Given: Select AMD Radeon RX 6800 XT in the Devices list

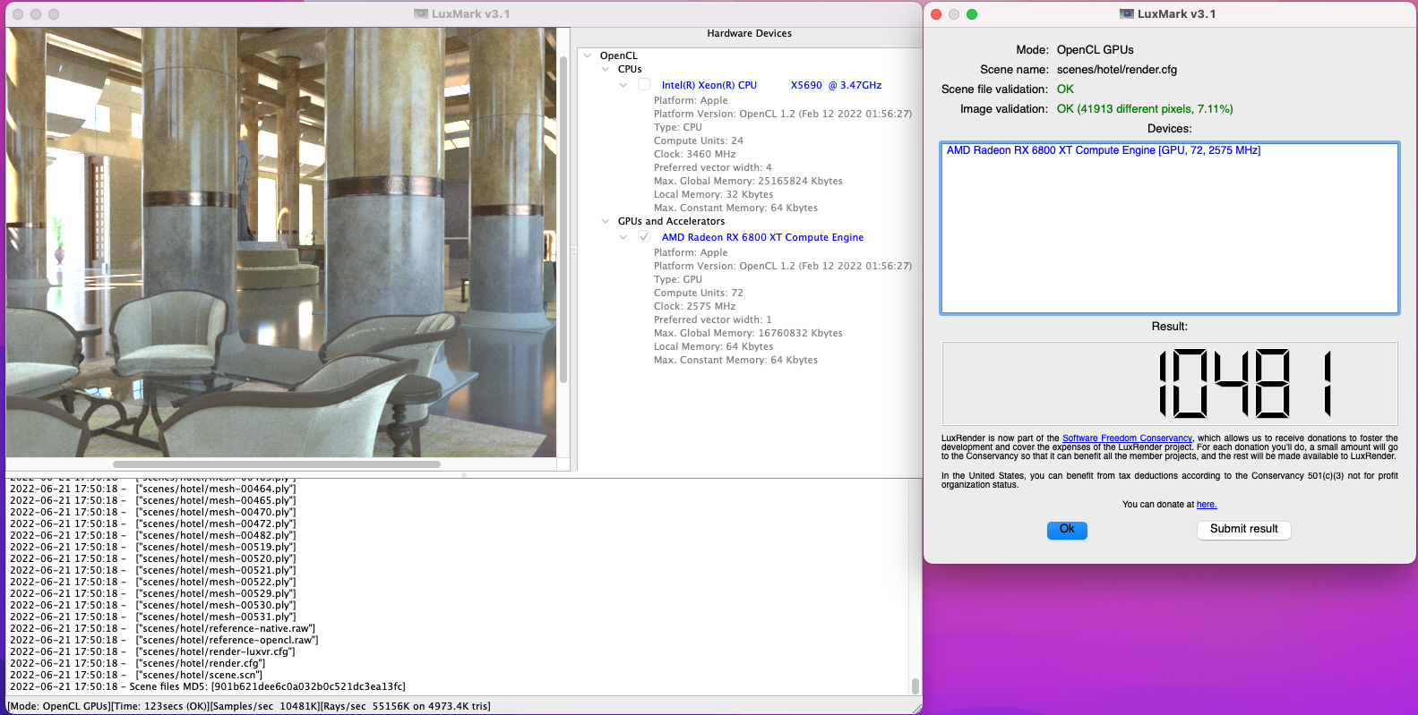Looking at the screenshot, I should click(x=1104, y=150).
